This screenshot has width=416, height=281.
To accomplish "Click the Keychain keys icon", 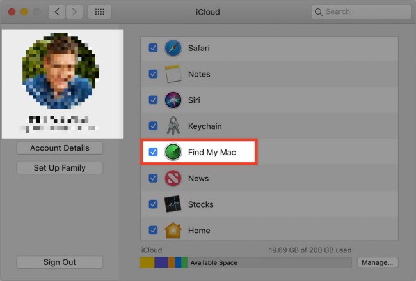I will coord(173,126).
